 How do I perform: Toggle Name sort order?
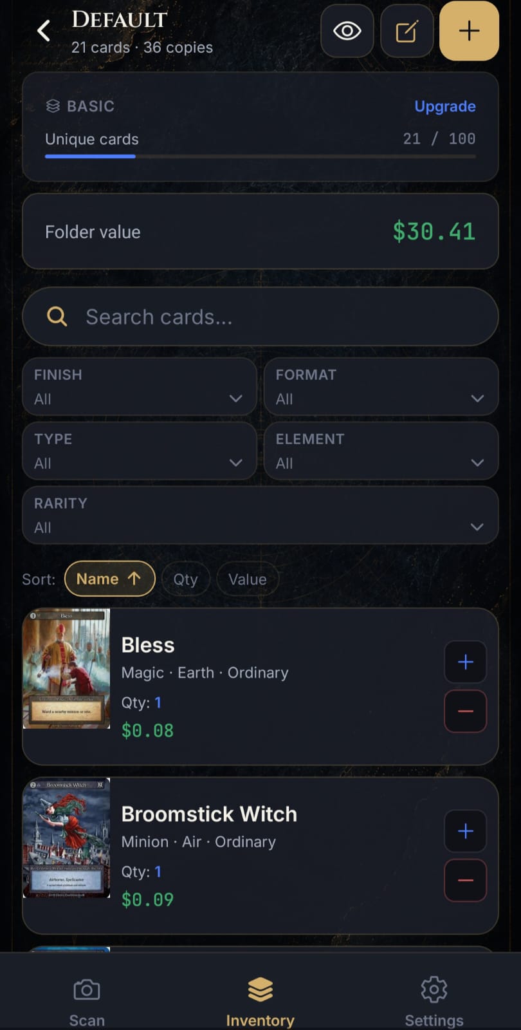pyautogui.click(x=110, y=579)
